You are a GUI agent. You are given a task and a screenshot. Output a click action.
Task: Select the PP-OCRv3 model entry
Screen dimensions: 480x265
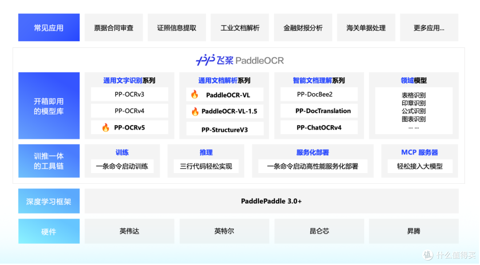pyautogui.click(x=129, y=95)
